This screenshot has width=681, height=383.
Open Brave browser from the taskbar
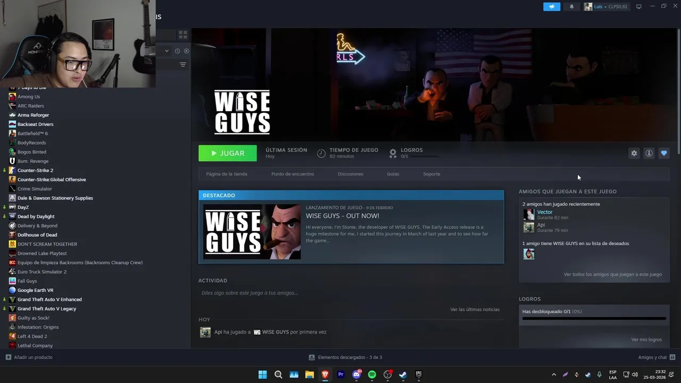click(x=325, y=374)
